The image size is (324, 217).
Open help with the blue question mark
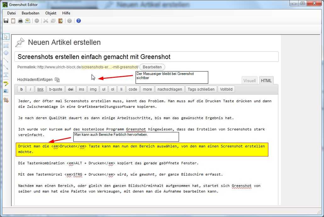click(x=79, y=21)
